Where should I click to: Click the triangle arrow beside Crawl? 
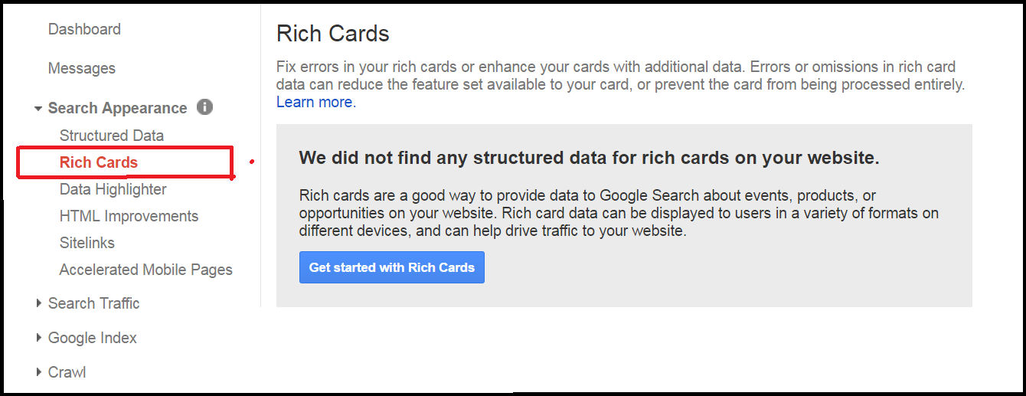point(38,372)
